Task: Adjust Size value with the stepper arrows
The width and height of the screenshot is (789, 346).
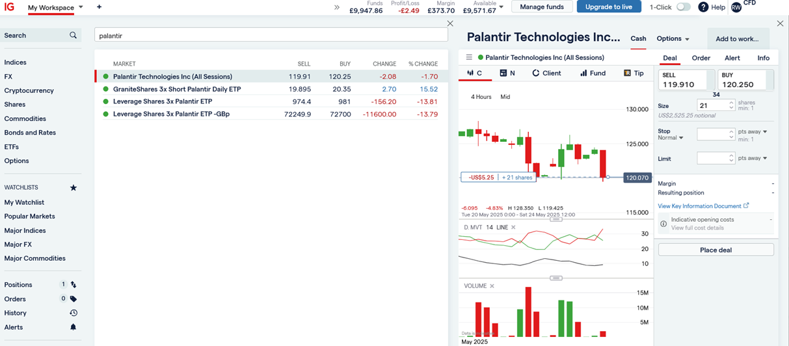Action: (x=732, y=105)
